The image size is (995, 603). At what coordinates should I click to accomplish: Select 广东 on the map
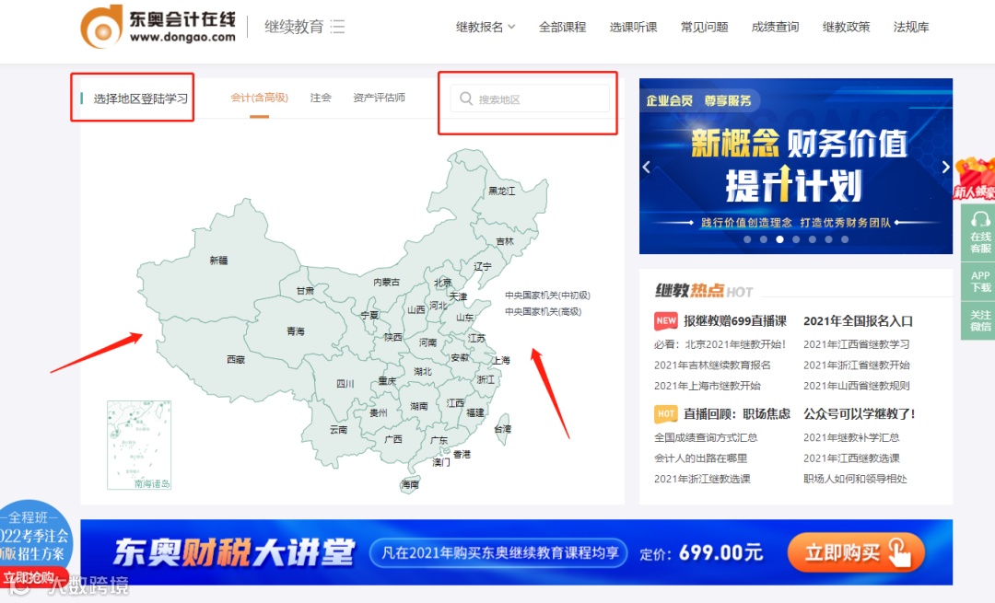coord(439,440)
